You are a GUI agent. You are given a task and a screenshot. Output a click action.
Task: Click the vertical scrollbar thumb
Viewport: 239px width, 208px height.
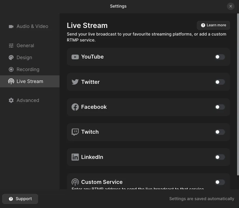(238, 94)
